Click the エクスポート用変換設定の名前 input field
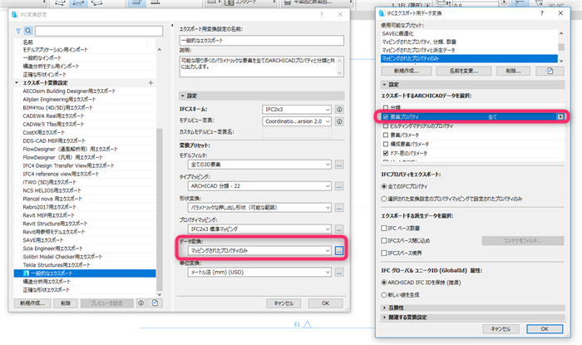The width and height of the screenshot is (582, 345). 262,41
